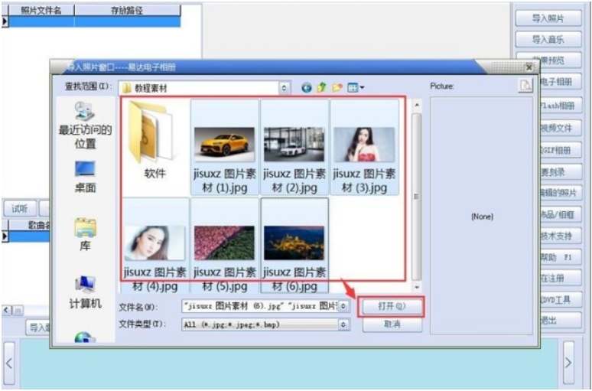Click the file list scroll up arrow
592x391 pixels.
click(x=416, y=105)
